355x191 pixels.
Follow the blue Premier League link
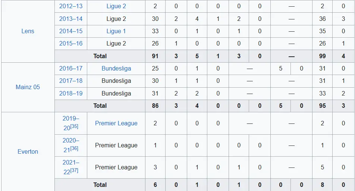coord(116,123)
